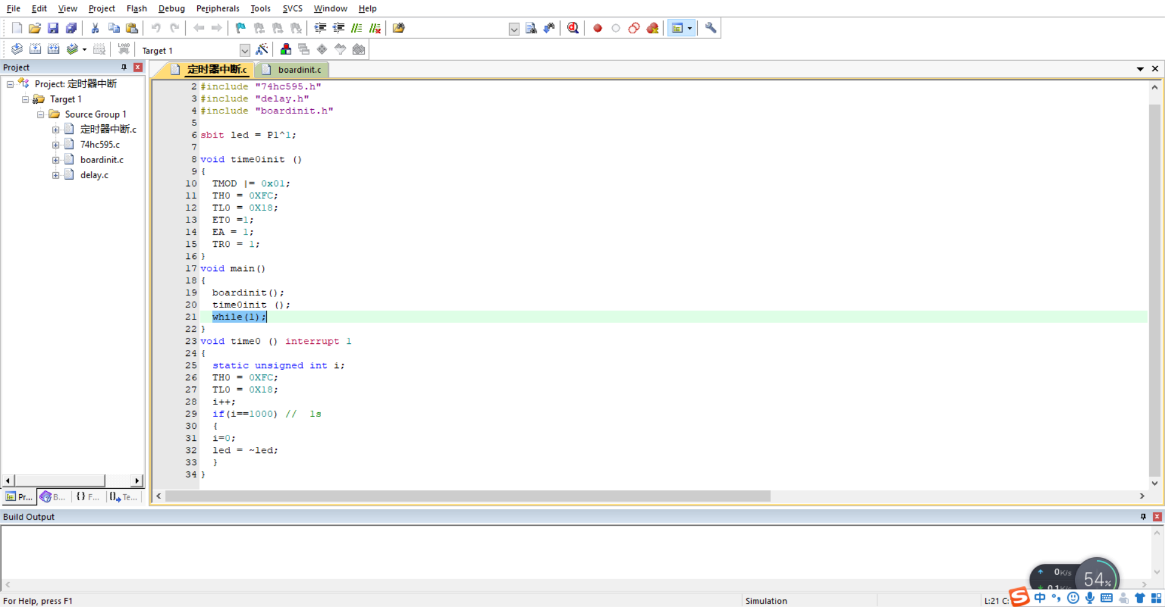Click the Sogou input method S logo
The height and width of the screenshot is (607, 1165).
1020,597
